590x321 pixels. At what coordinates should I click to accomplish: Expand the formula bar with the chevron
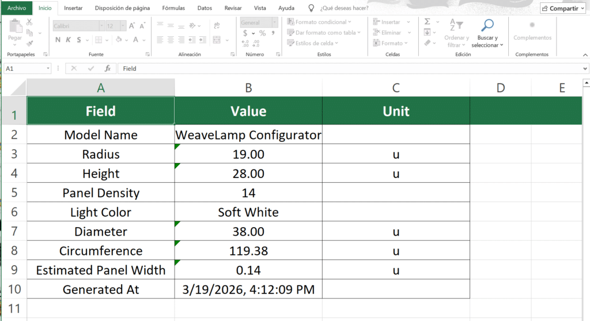pyautogui.click(x=585, y=68)
